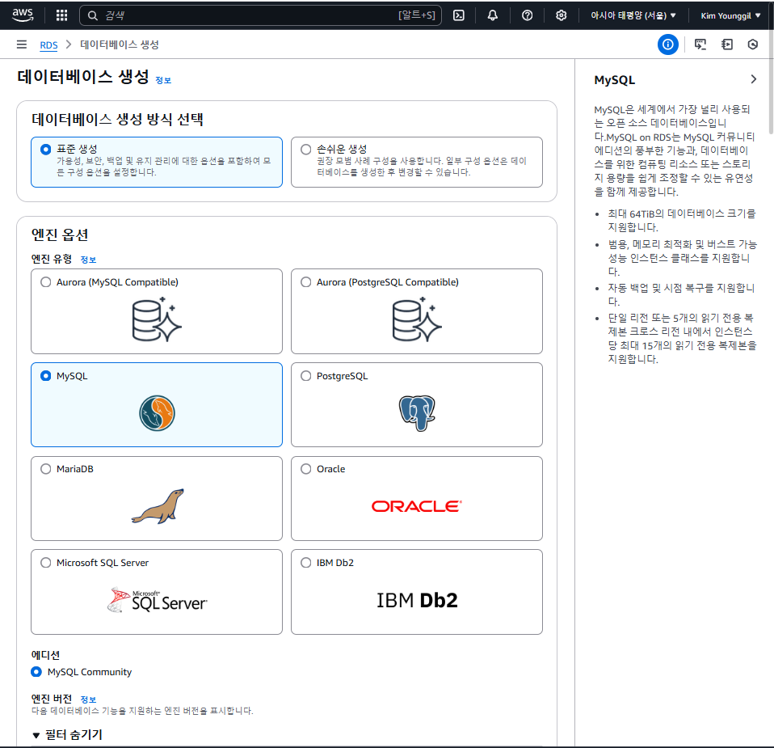This screenshot has height=748, width=774.
Task: Collapse the 필터 숨기기 expander
Action: [x=67, y=735]
